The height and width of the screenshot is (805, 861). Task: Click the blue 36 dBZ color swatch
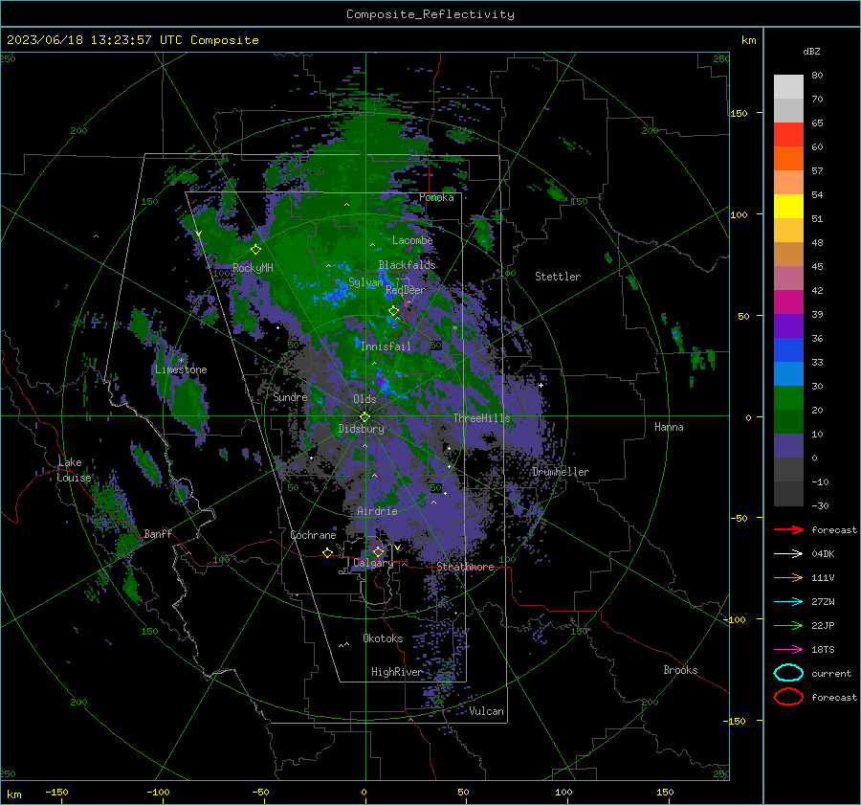(x=788, y=350)
